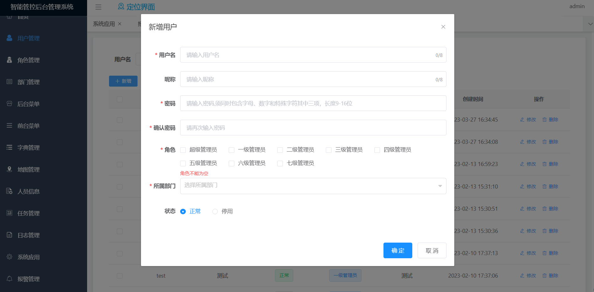Open 日志管理 in the sidebar menu

pos(29,235)
